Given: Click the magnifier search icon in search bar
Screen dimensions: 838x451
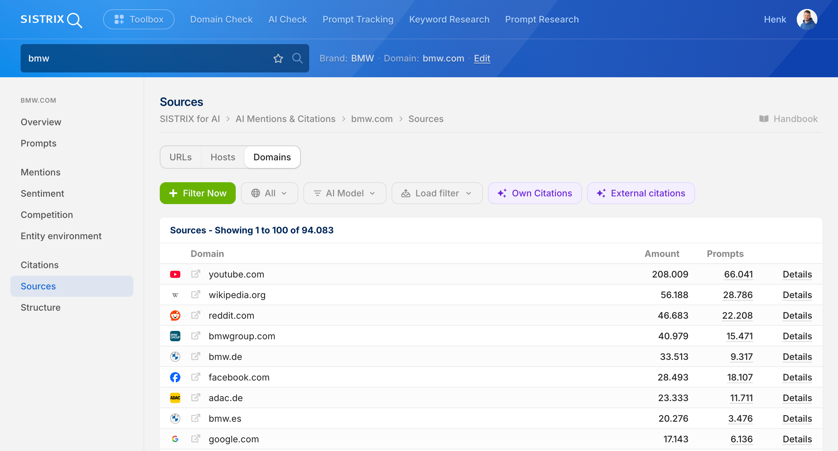Looking at the screenshot, I should (297, 58).
